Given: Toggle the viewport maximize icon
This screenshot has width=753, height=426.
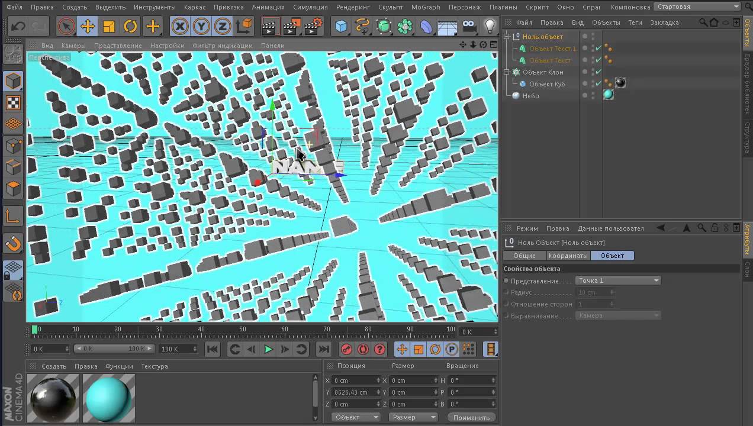Looking at the screenshot, I should [x=493, y=45].
